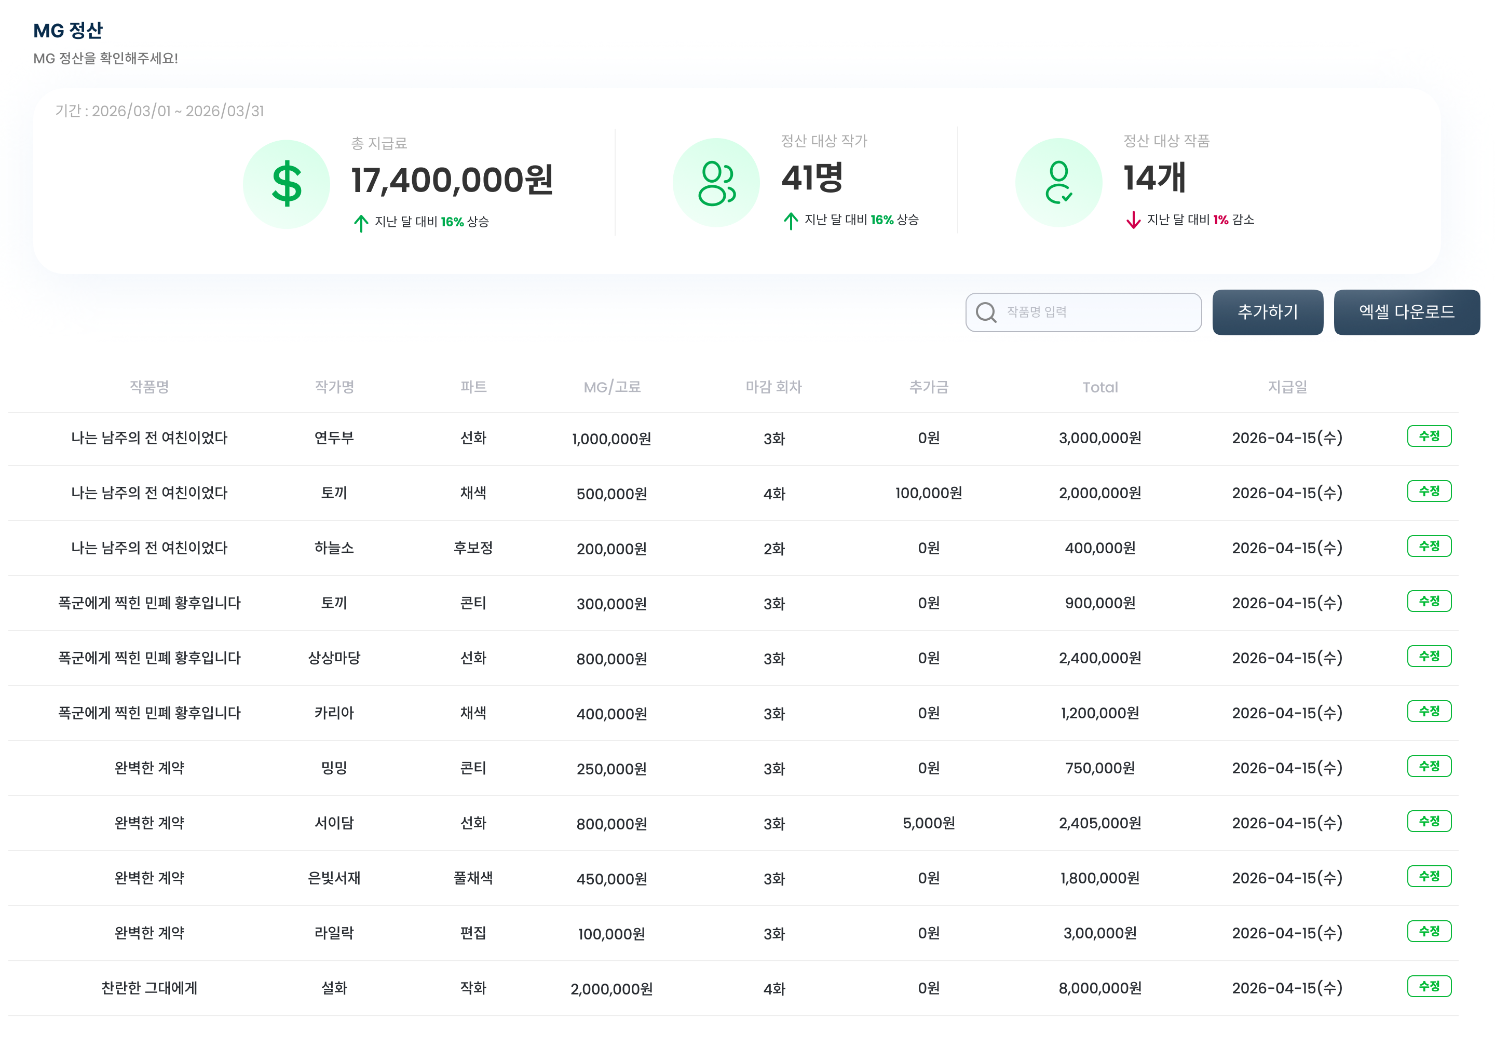Click the 지급일 column header
Screen dimensions: 1495x1063
click(1286, 387)
